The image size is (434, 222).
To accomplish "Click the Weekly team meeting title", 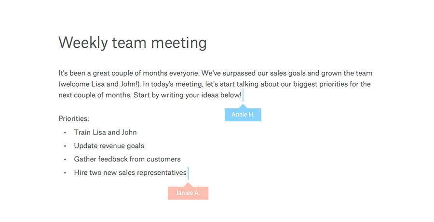I will 133,43.
